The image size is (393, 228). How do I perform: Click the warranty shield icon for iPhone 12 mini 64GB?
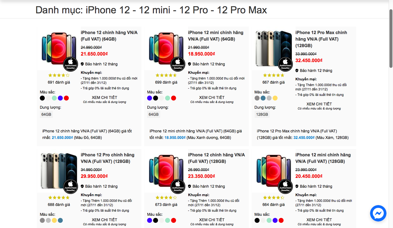point(190,64)
